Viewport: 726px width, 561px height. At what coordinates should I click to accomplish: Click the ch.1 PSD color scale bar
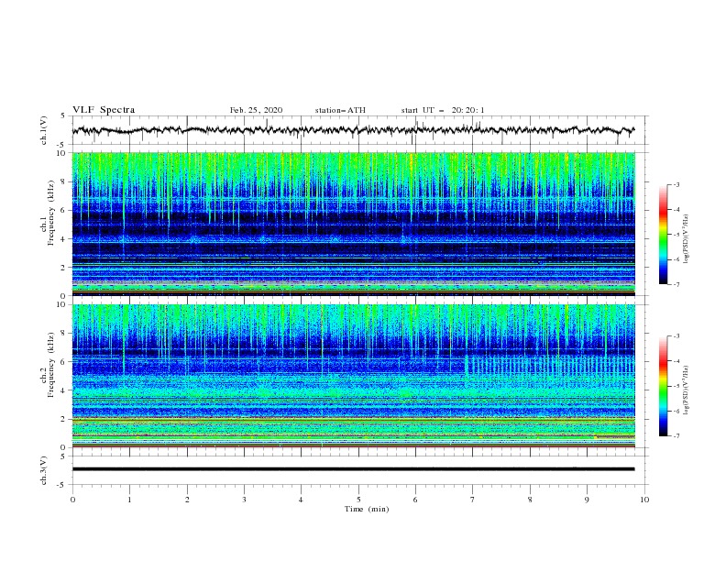[663, 235]
